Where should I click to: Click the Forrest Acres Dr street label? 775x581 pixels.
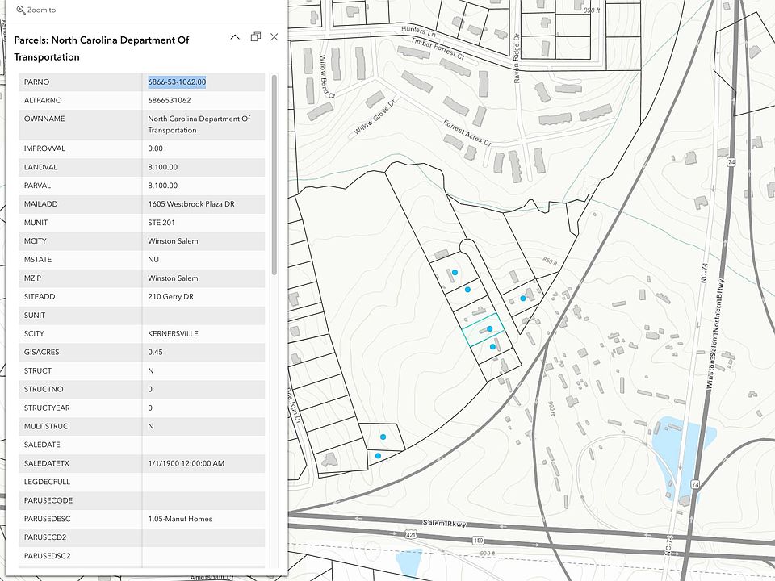pyautogui.click(x=467, y=133)
